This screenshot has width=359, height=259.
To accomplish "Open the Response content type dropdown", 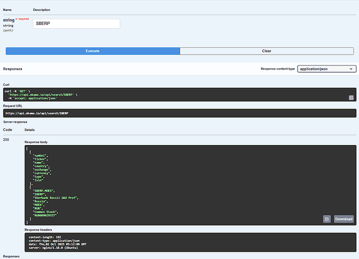I will coord(327,69).
